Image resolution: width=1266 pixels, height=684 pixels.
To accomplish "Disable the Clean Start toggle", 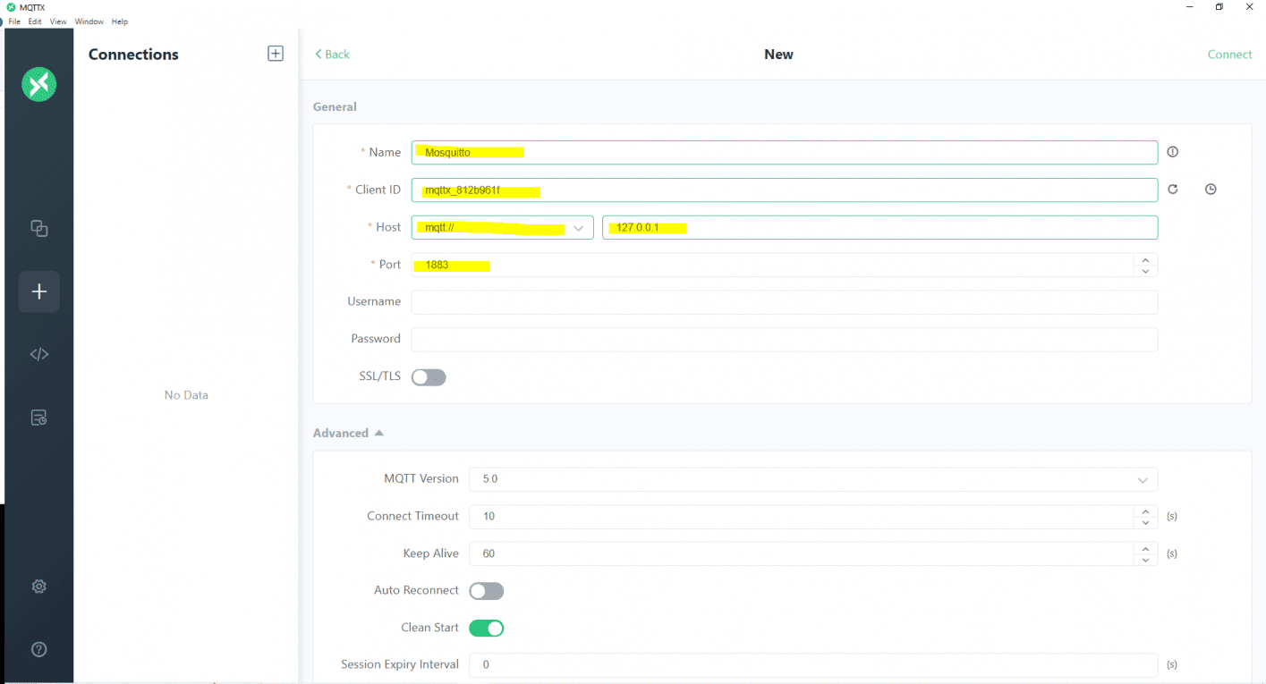I will [x=487, y=629].
